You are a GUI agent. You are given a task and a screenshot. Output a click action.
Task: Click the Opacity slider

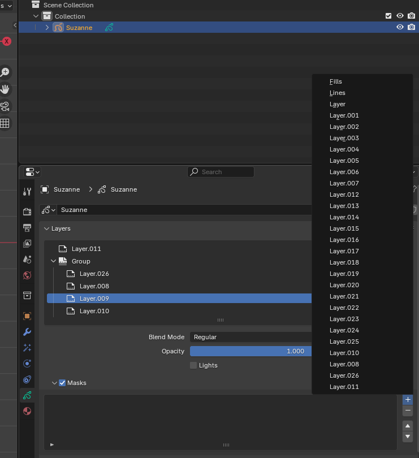point(250,351)
